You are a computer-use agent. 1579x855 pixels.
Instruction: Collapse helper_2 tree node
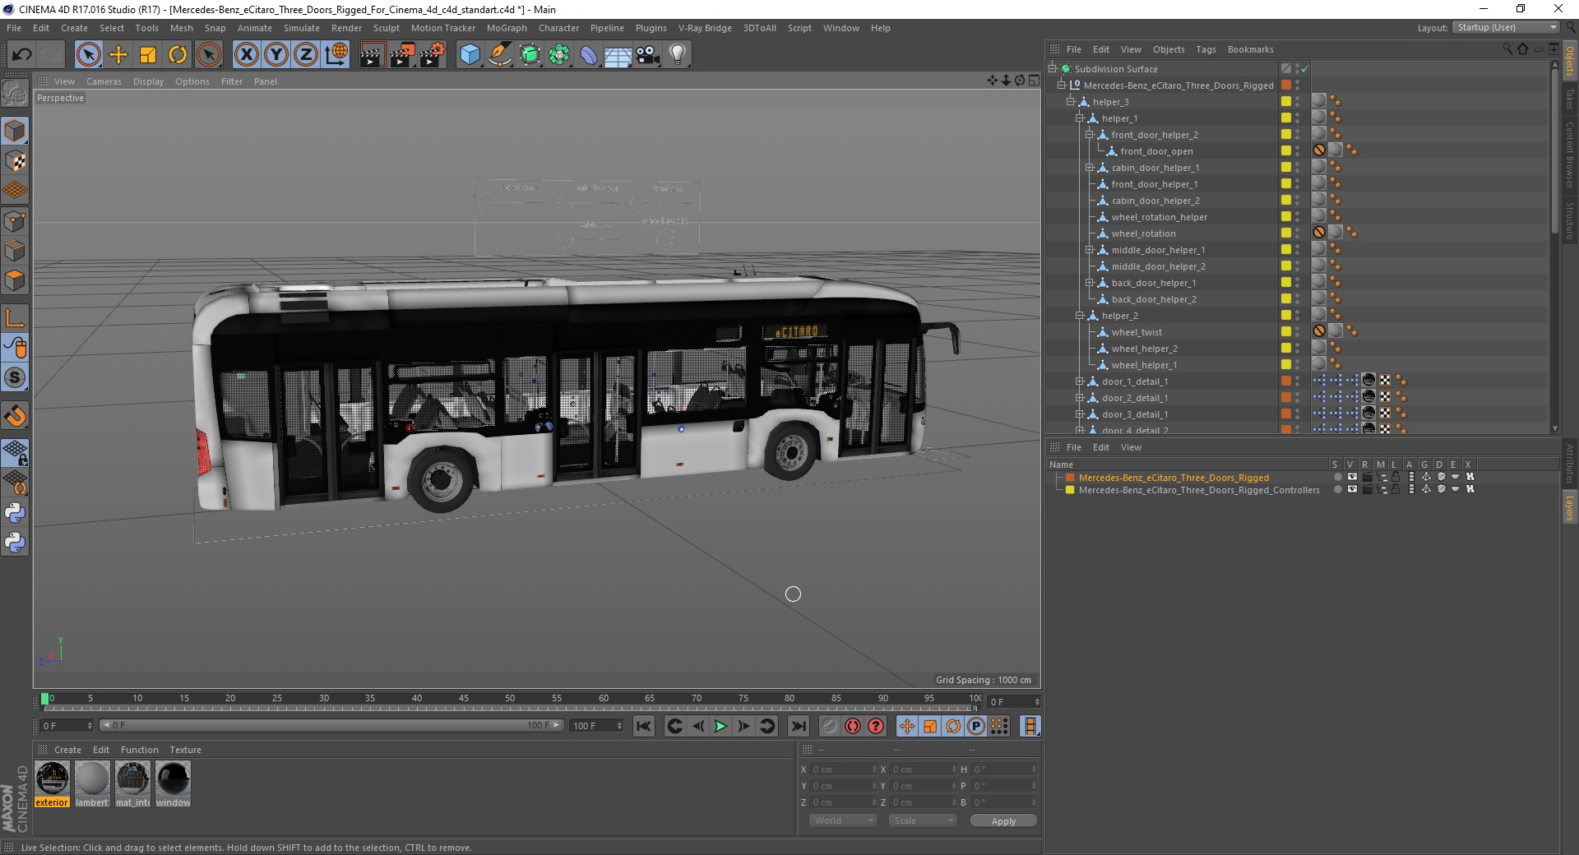pos(1080,316)
